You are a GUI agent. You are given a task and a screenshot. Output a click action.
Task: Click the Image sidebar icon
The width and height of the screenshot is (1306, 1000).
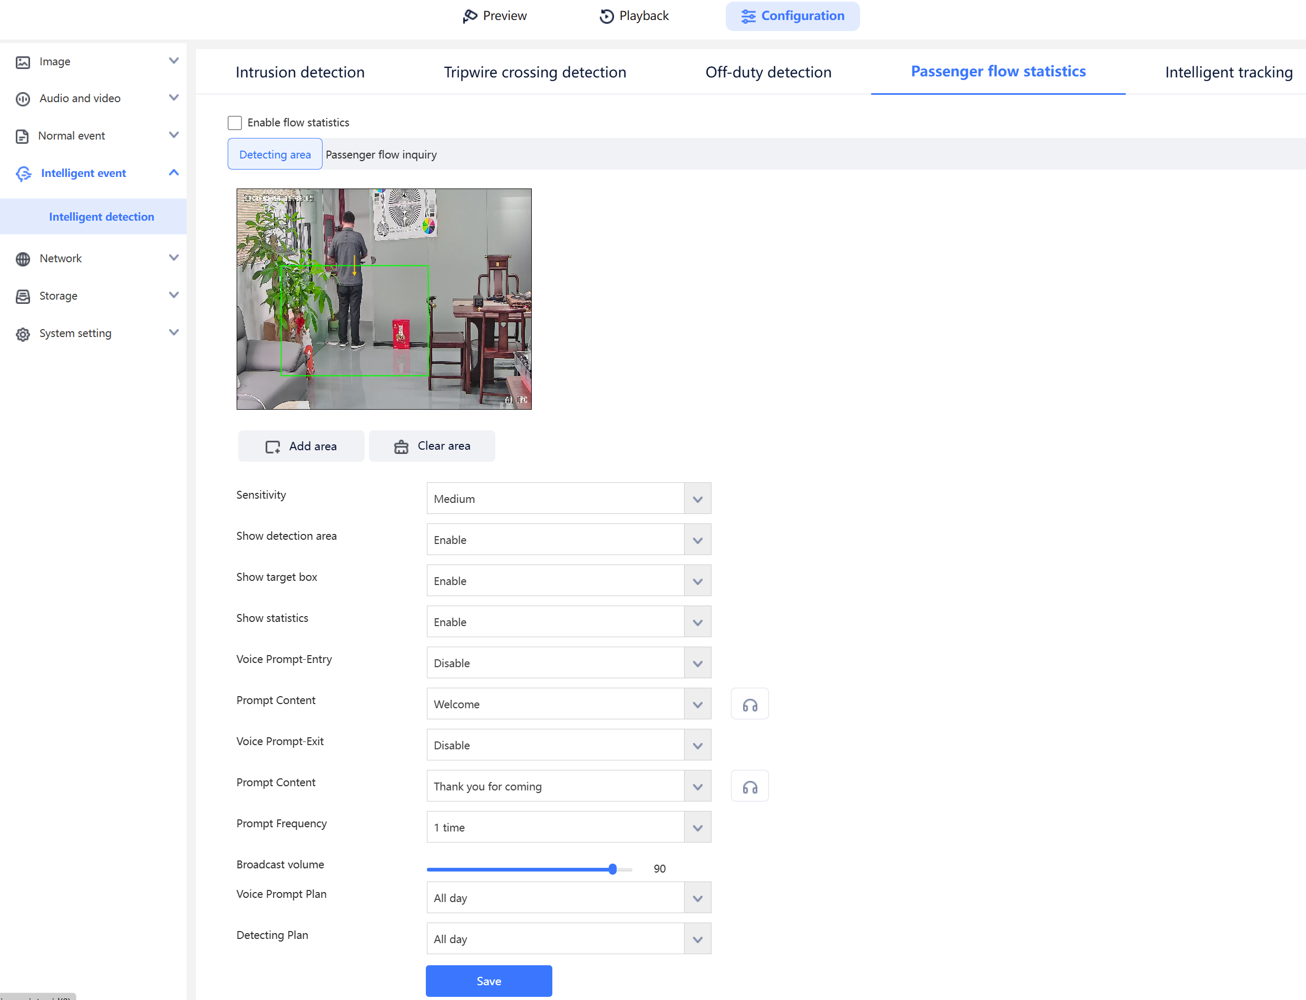(23, 62)
